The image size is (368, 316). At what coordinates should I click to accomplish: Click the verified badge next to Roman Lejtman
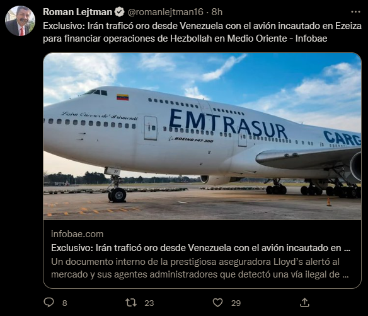click(x=120, y=12)
